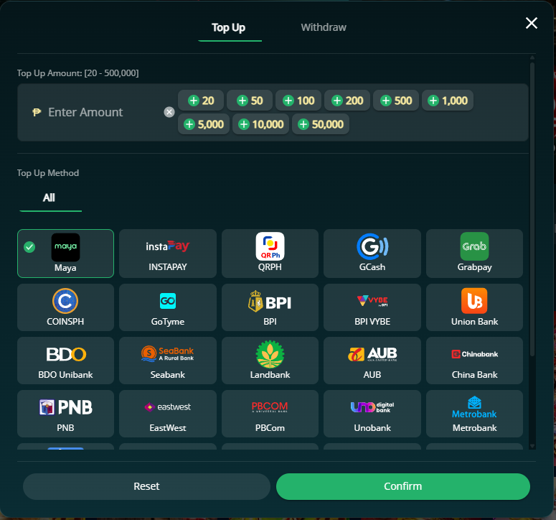Select the COINSPH payment option
Viewport: 556px width, 520px height.
point(65,307)
